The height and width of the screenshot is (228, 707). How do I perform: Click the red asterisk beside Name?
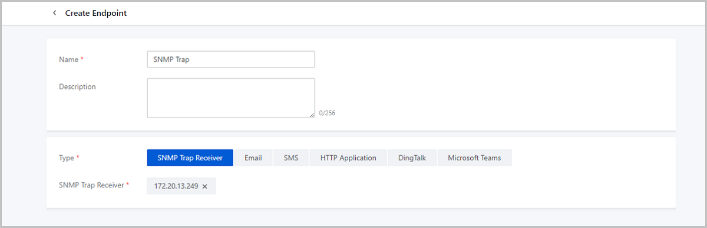click(x=82, y=59)
